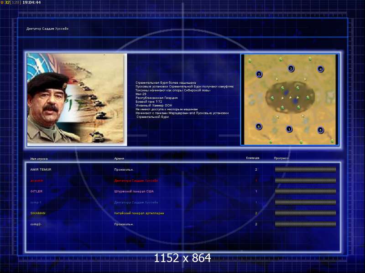Click 'Штурмовой генерал США' army entry
The height and width of the screenshot is (273, 365).
coord(134,191)
